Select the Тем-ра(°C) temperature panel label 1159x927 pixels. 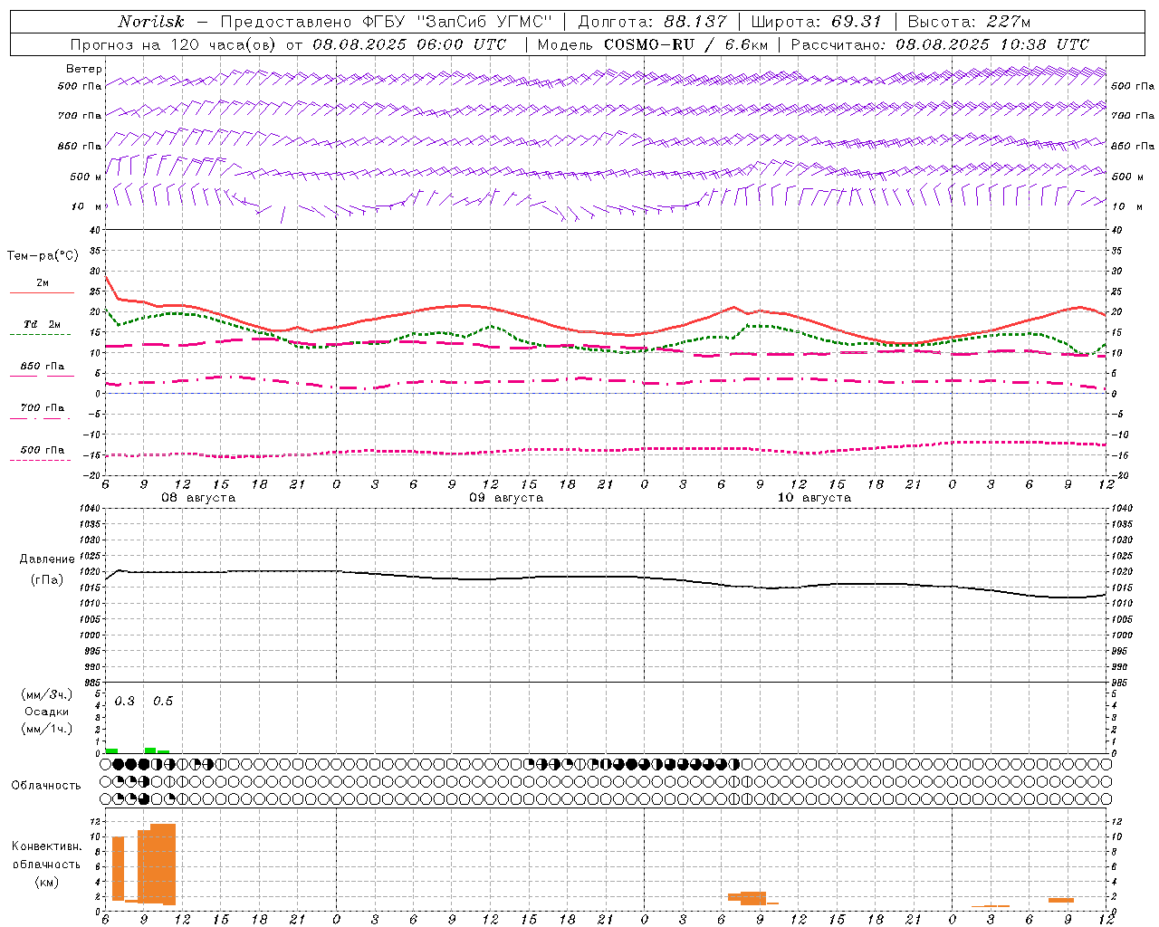tap(43, 256)
